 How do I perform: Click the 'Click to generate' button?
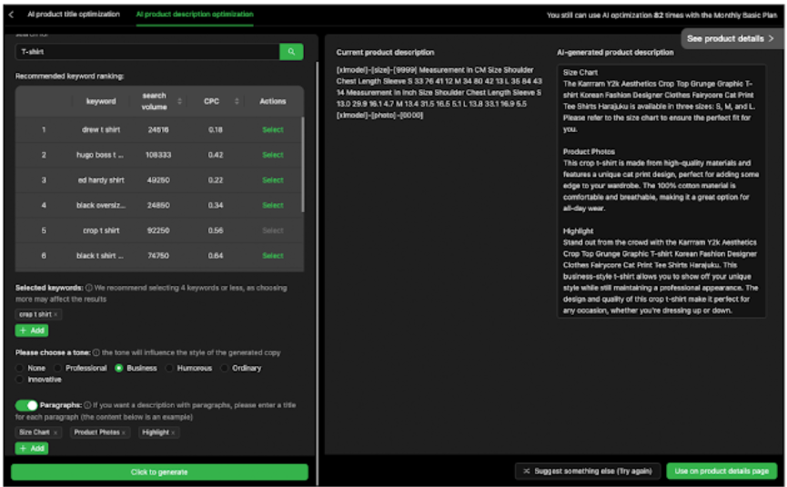point(159,472)
